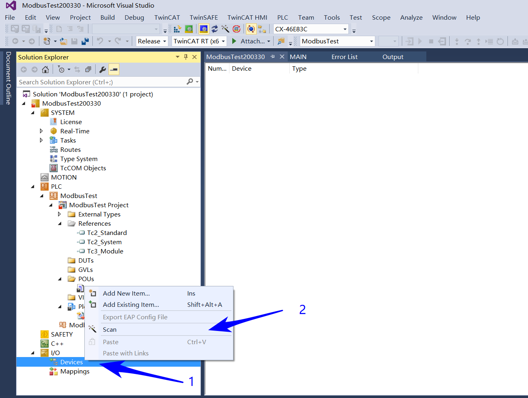This screenshot has width=528, height=398.
Task: Restart TwinCAT System into Run Mode
Action: [189, 29]
